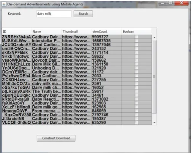The image size is (192, 153).
Task: Check the box in row H1HNtEhLLzq
Action: coord(136,64)
